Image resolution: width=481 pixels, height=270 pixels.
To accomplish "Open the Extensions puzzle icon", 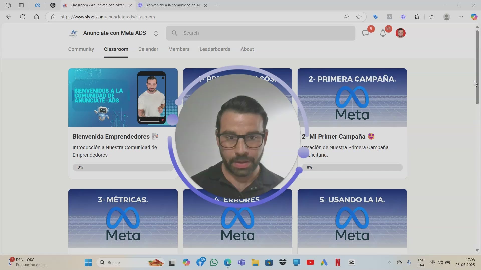I will pos(417,17).
